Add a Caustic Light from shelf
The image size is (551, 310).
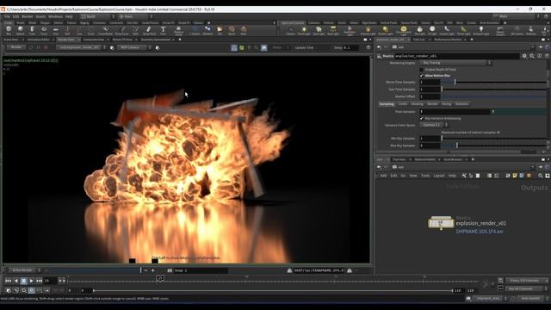447,31
